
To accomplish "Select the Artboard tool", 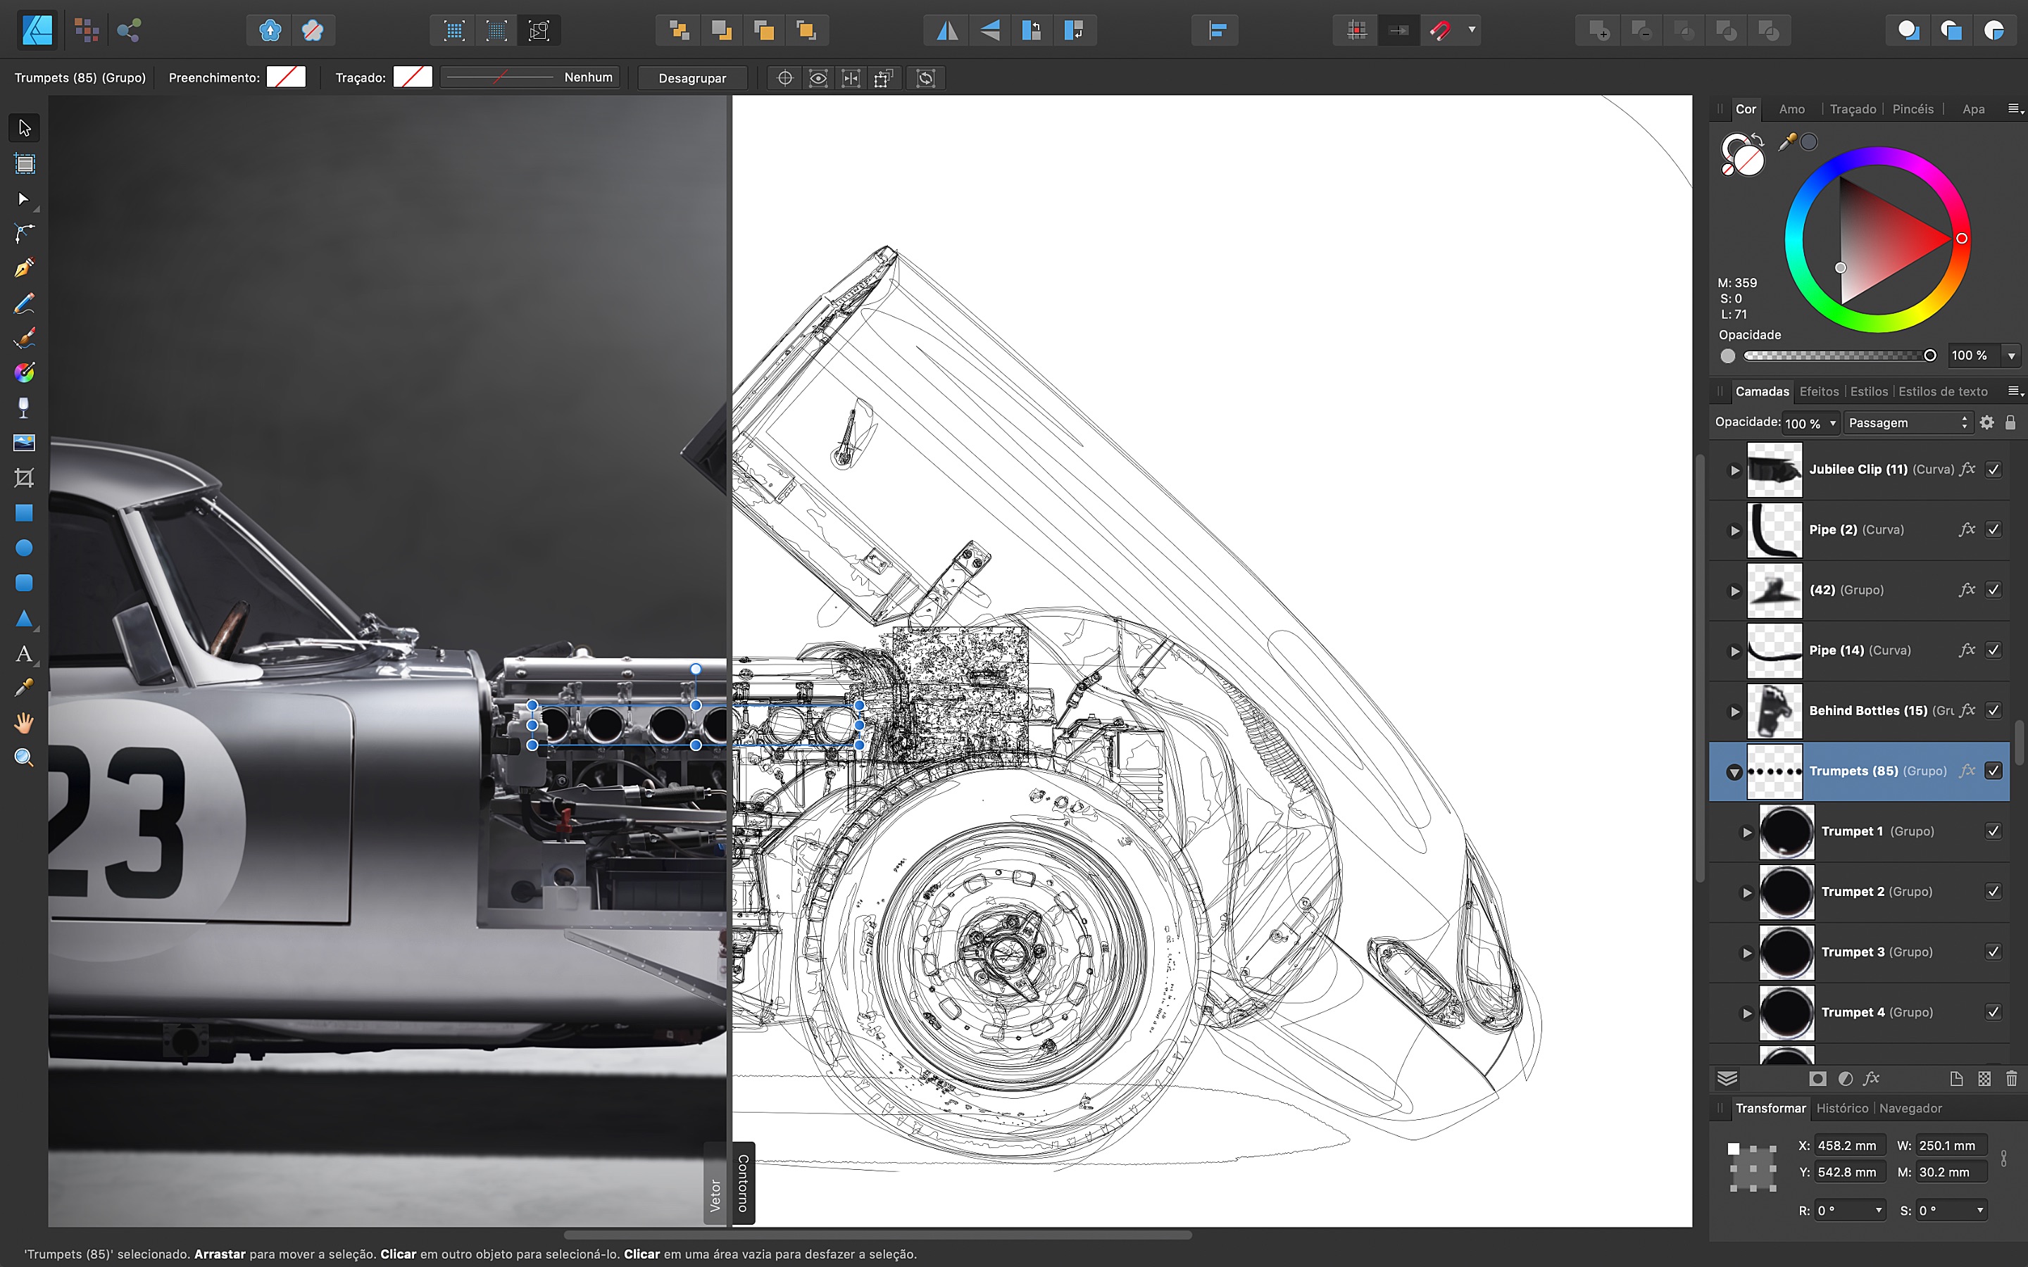I will click(x=25, y=163).
